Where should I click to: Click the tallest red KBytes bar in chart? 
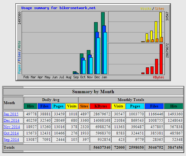161,59
